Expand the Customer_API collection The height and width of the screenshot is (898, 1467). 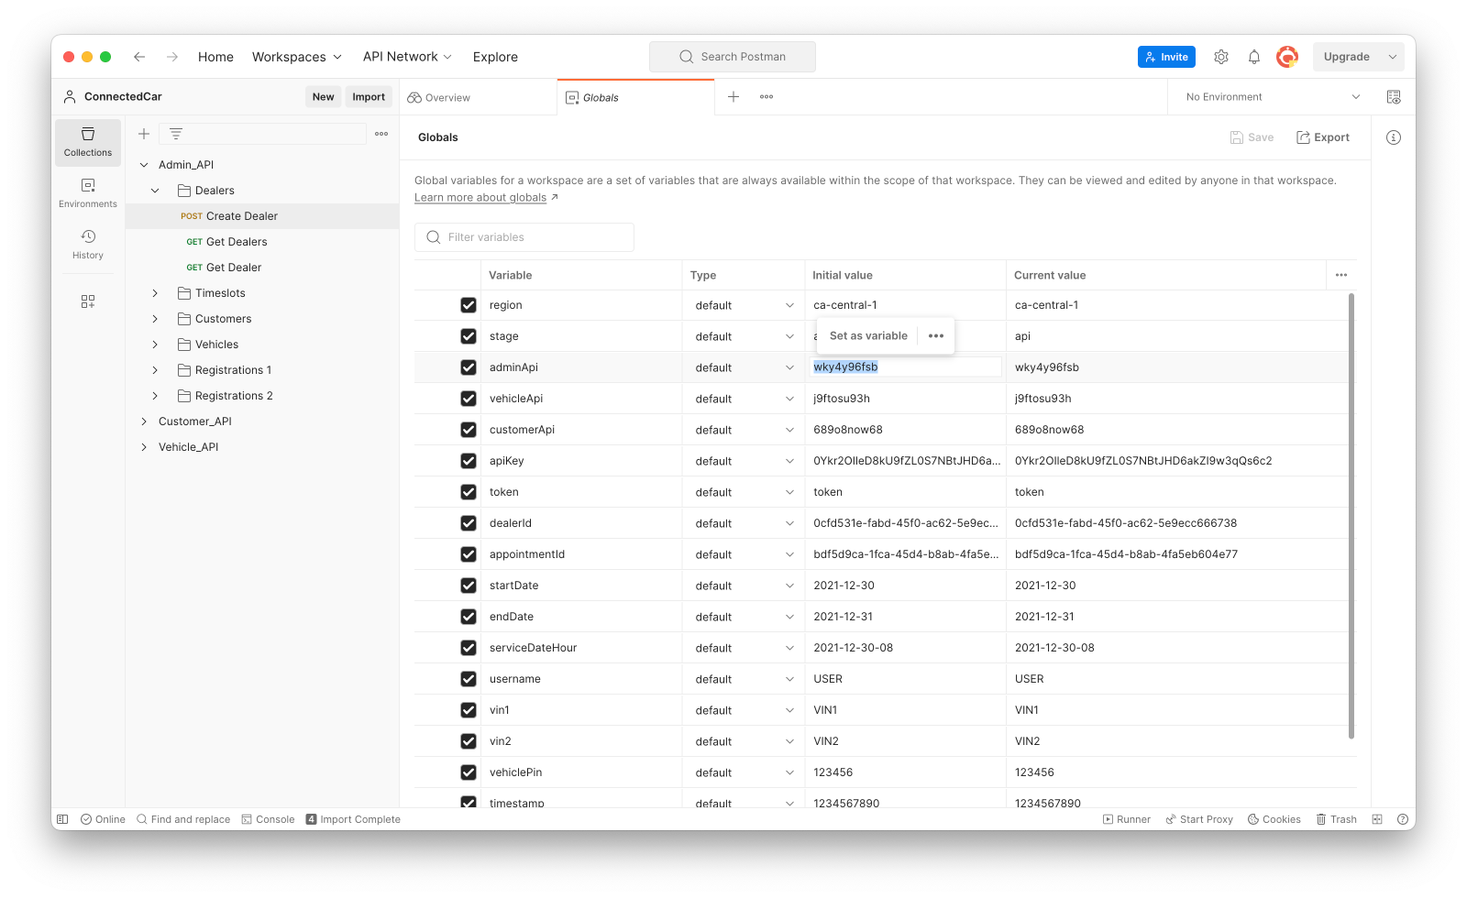coord(144,422)
